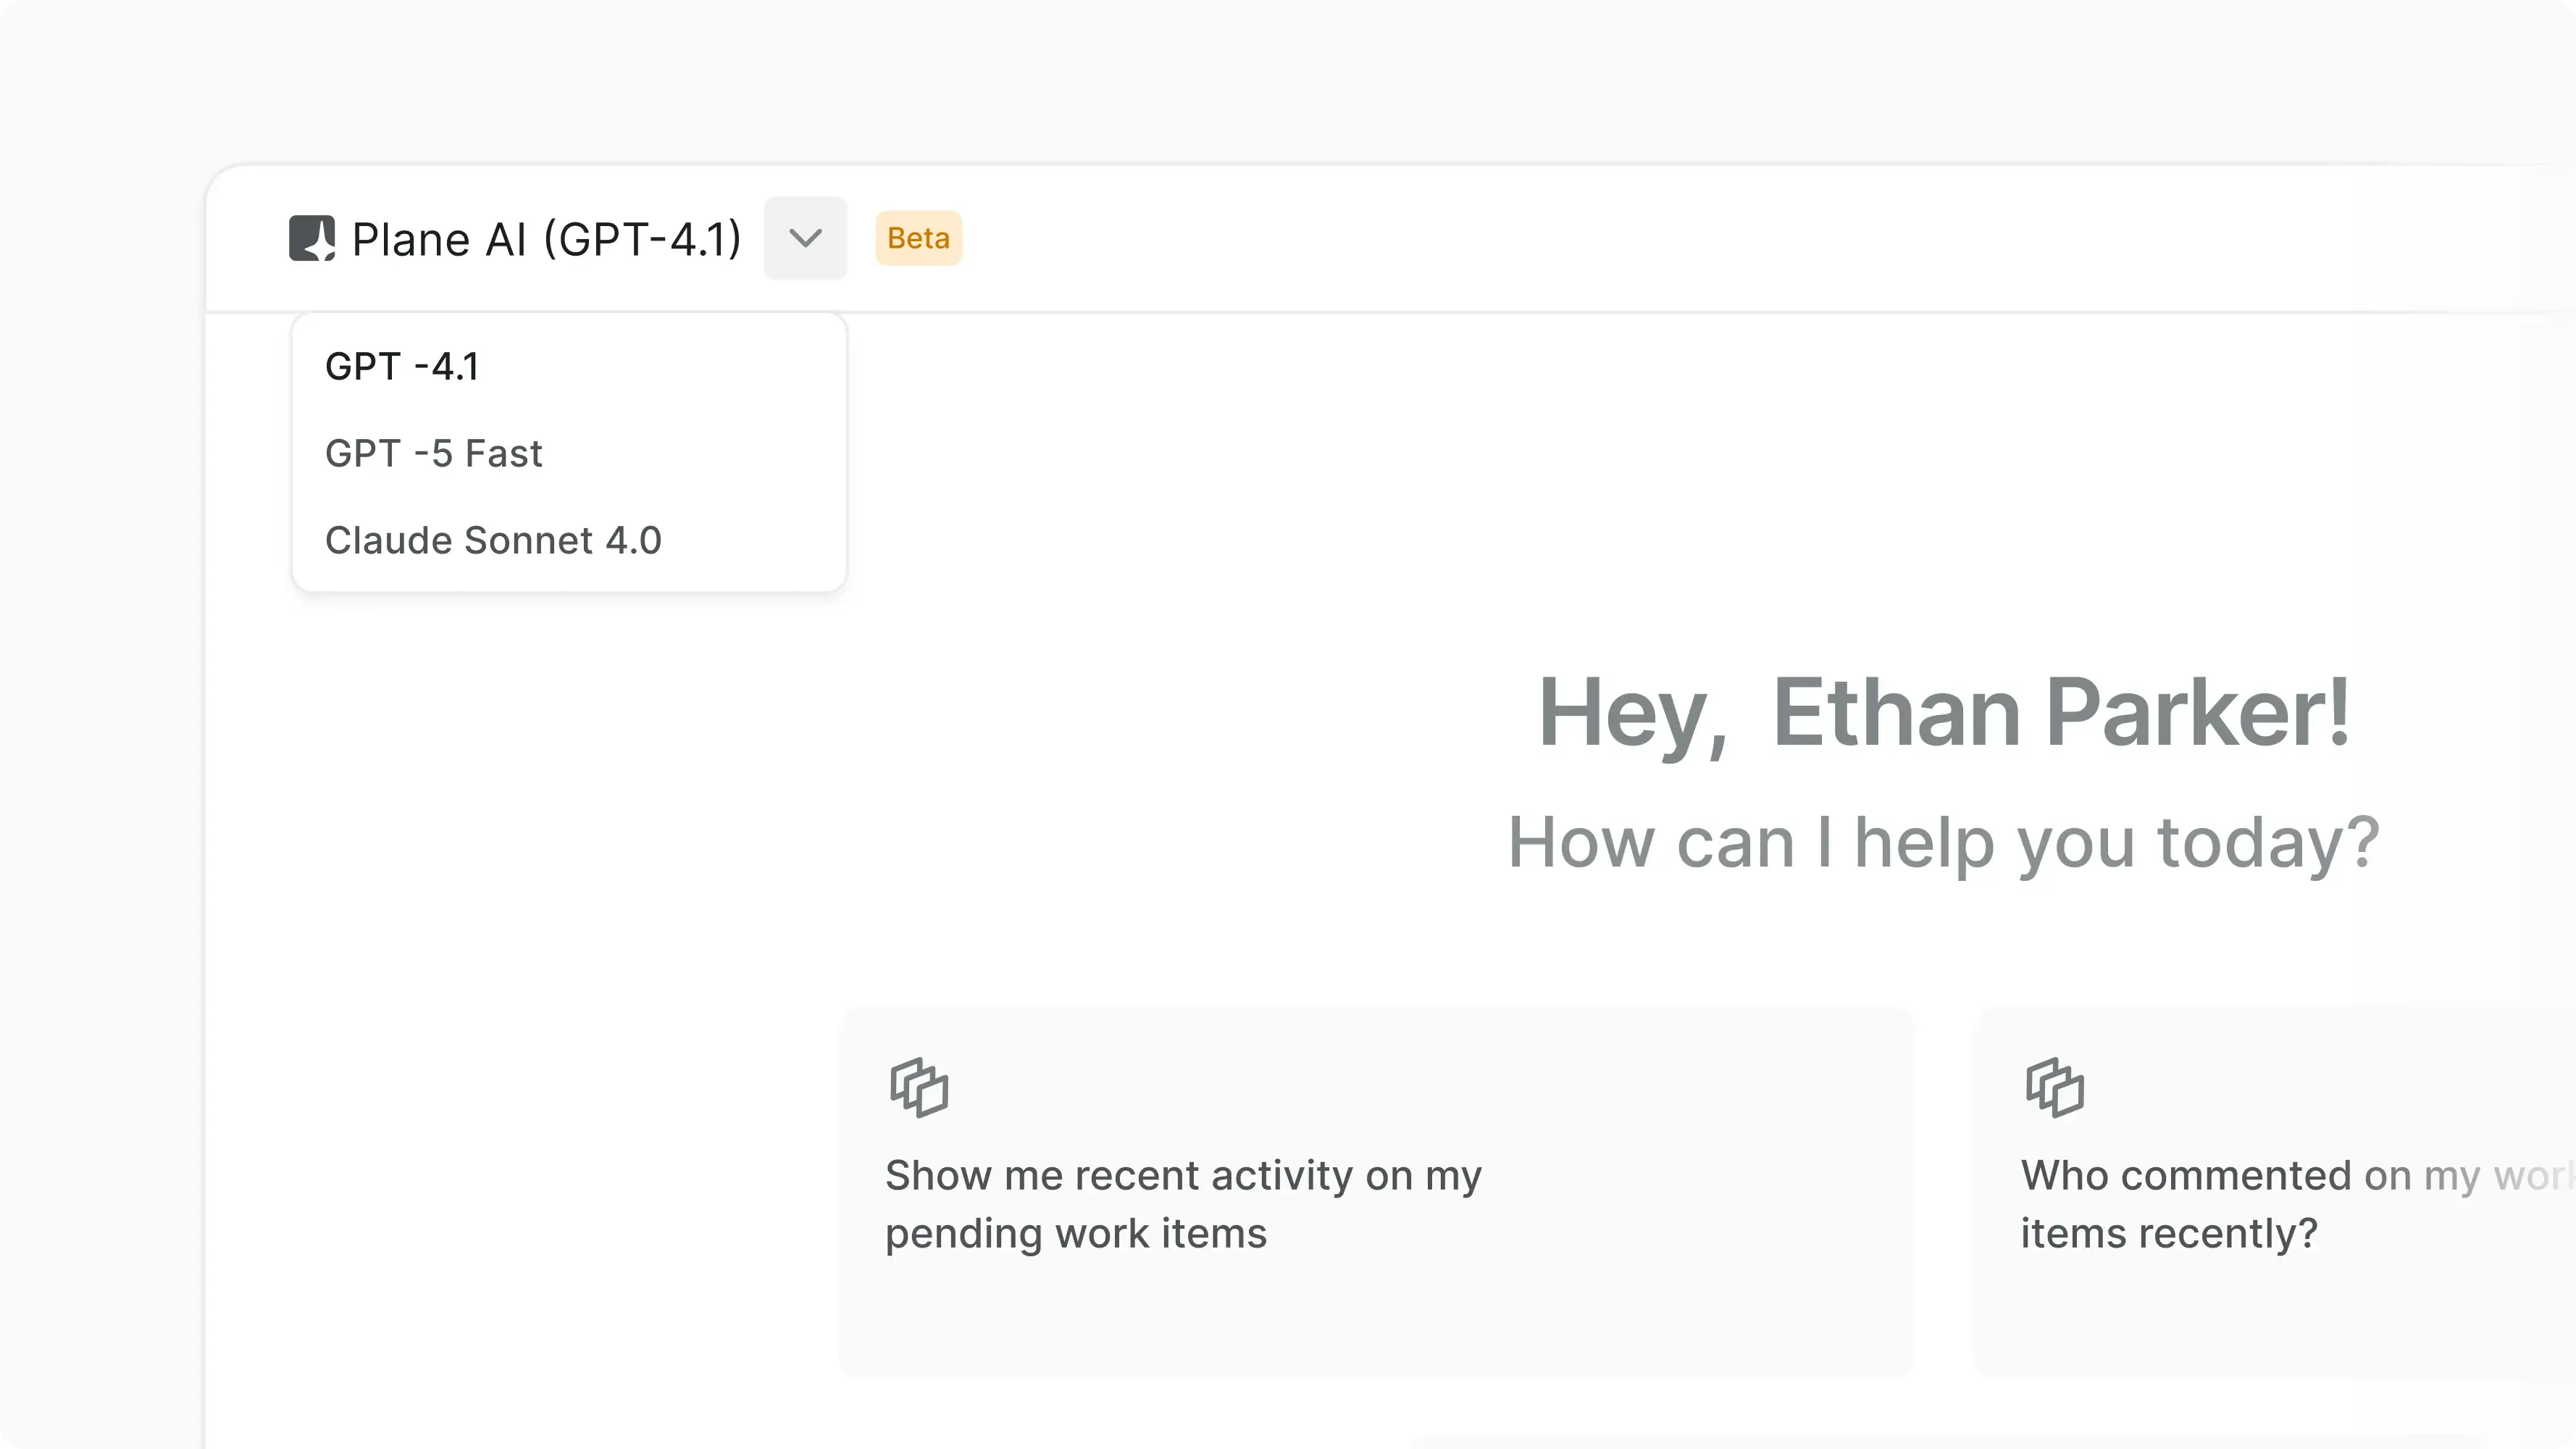Click the empty lower area of the recent activity card
The image size is (2576, 1449).
pyautogui.click(x=1375, y=1320)
